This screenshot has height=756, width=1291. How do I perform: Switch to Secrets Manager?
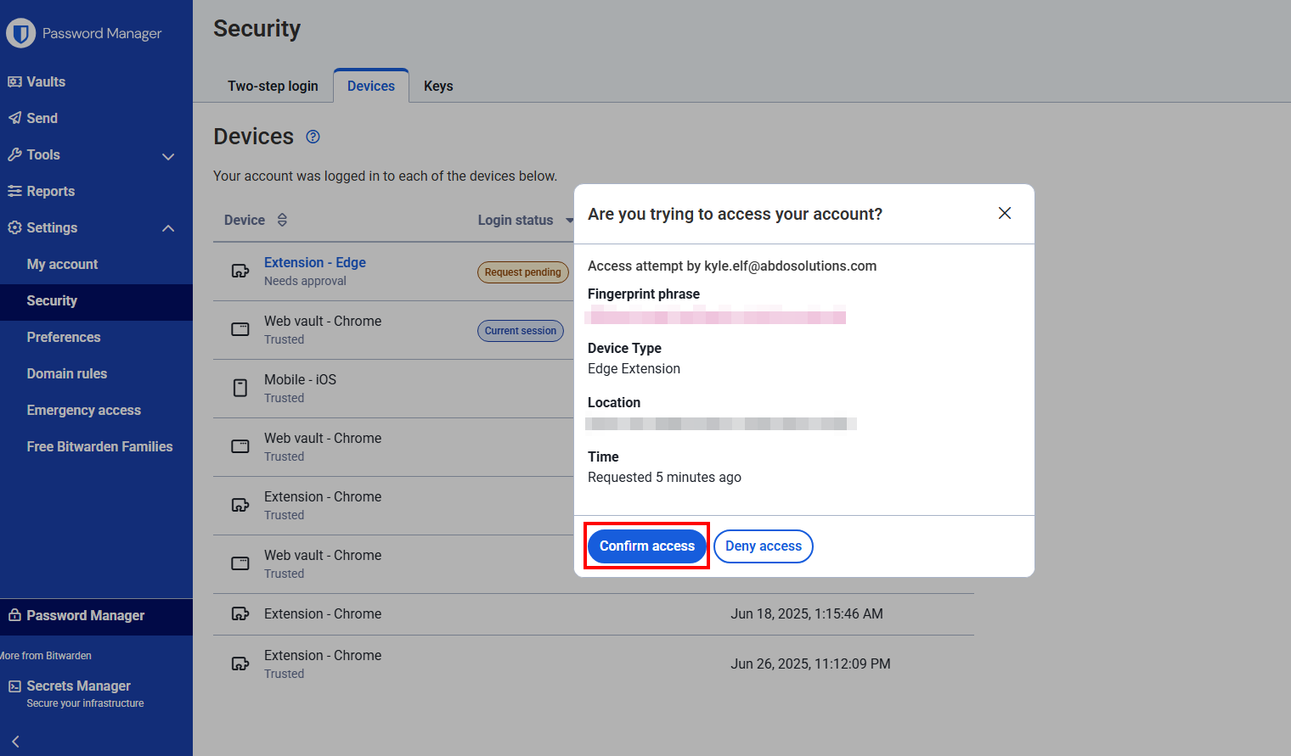[x=78, y=686]
